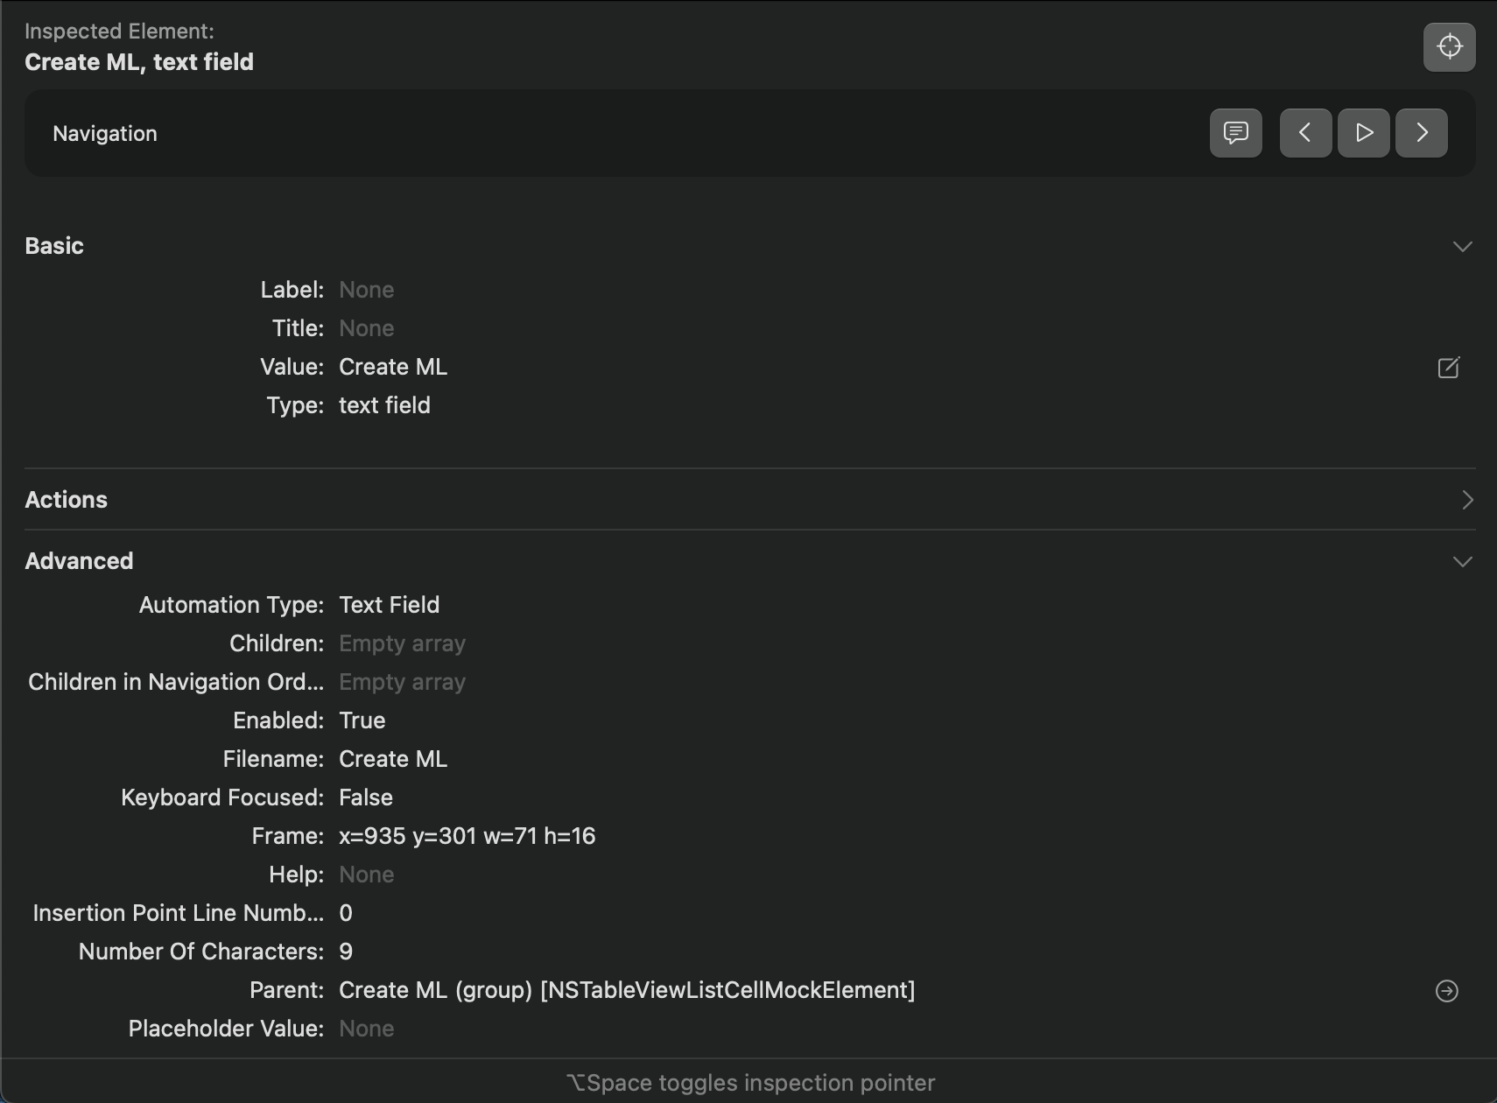Click the Parent value NSTableViewListCellMockElement
1497x1103 pixels.
tap(627, 990)
